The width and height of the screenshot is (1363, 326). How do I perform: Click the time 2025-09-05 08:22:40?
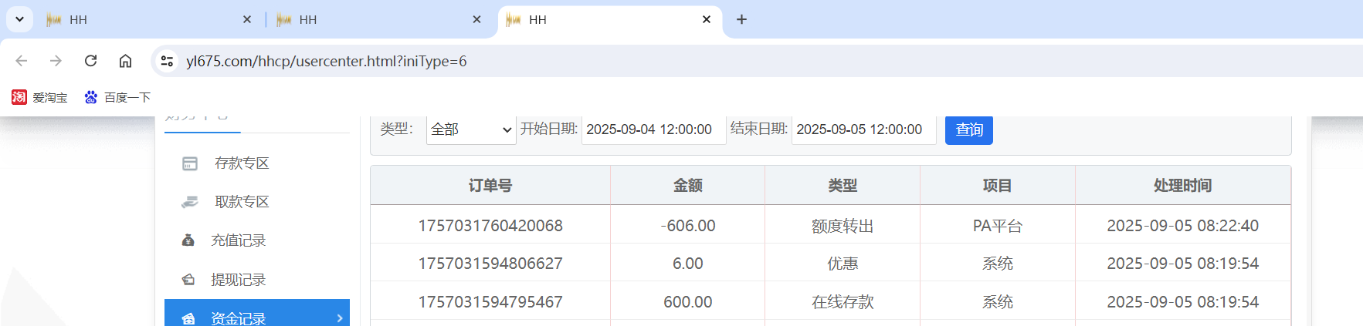[x=1183, y=226]
